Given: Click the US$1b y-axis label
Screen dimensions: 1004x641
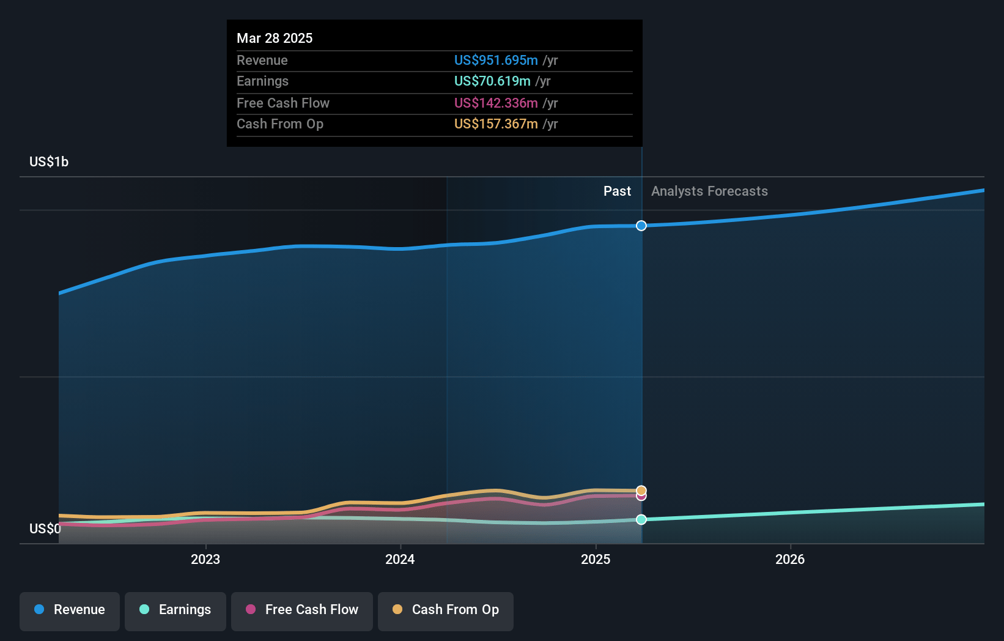Looking at the screenshot, I should point(49,161).
